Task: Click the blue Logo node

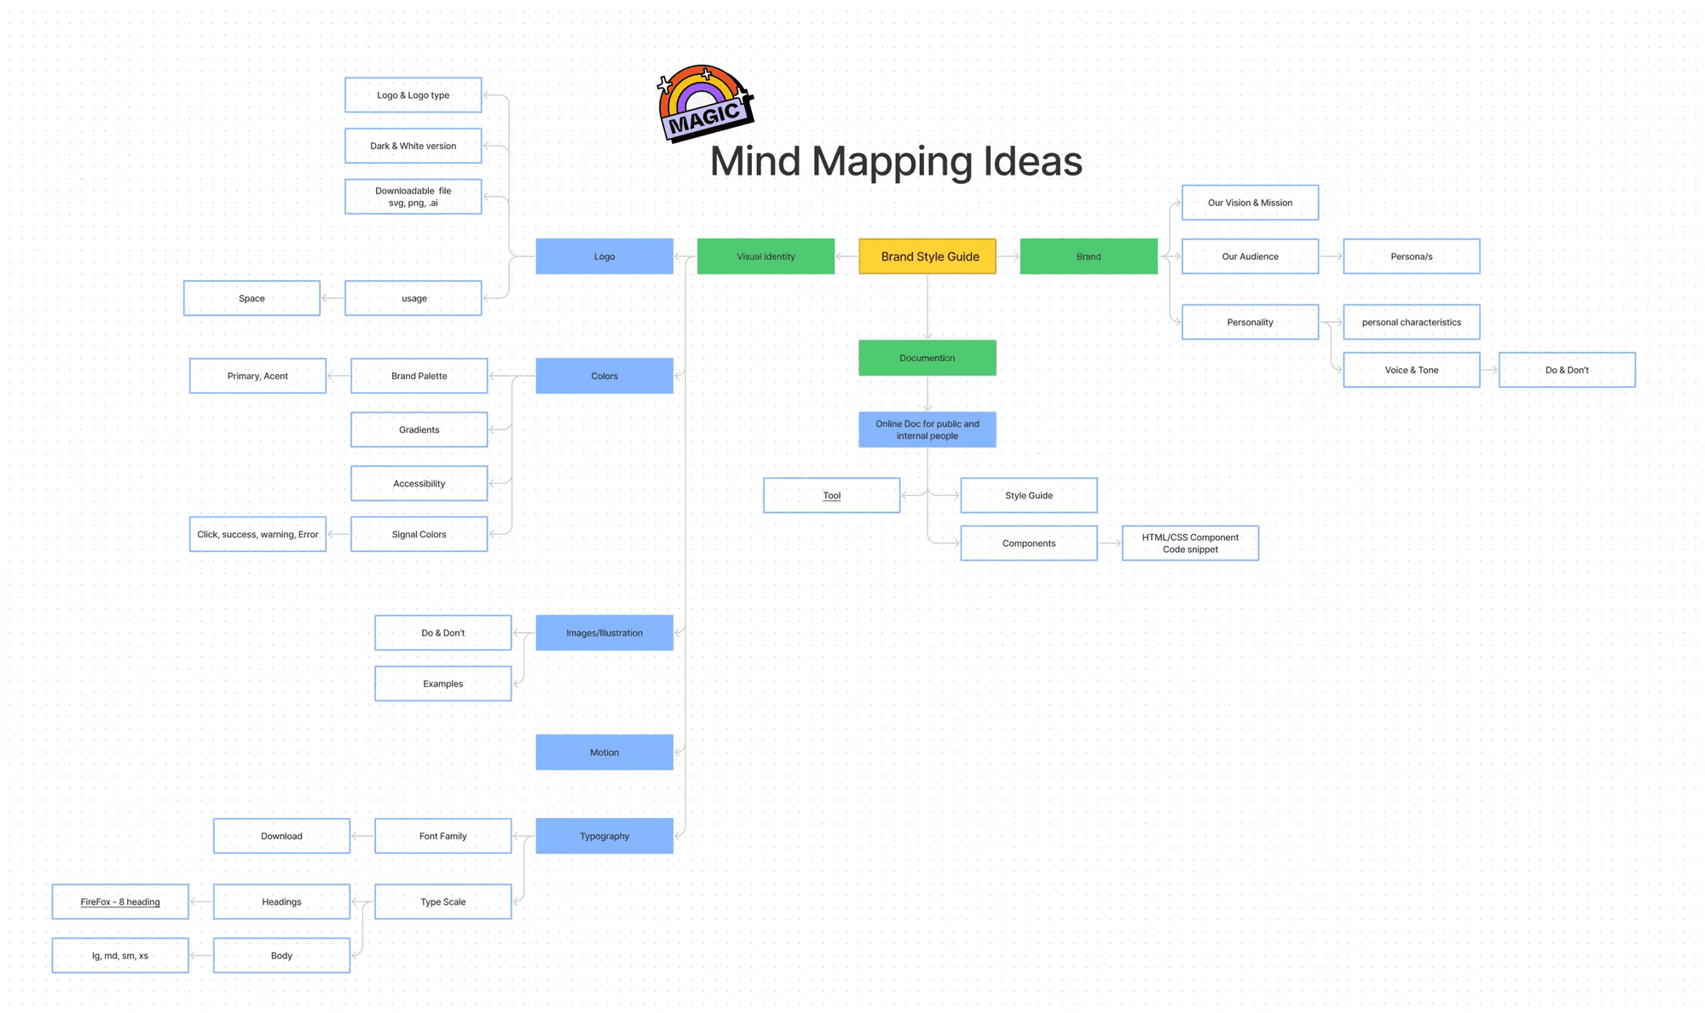Action: 604,256
